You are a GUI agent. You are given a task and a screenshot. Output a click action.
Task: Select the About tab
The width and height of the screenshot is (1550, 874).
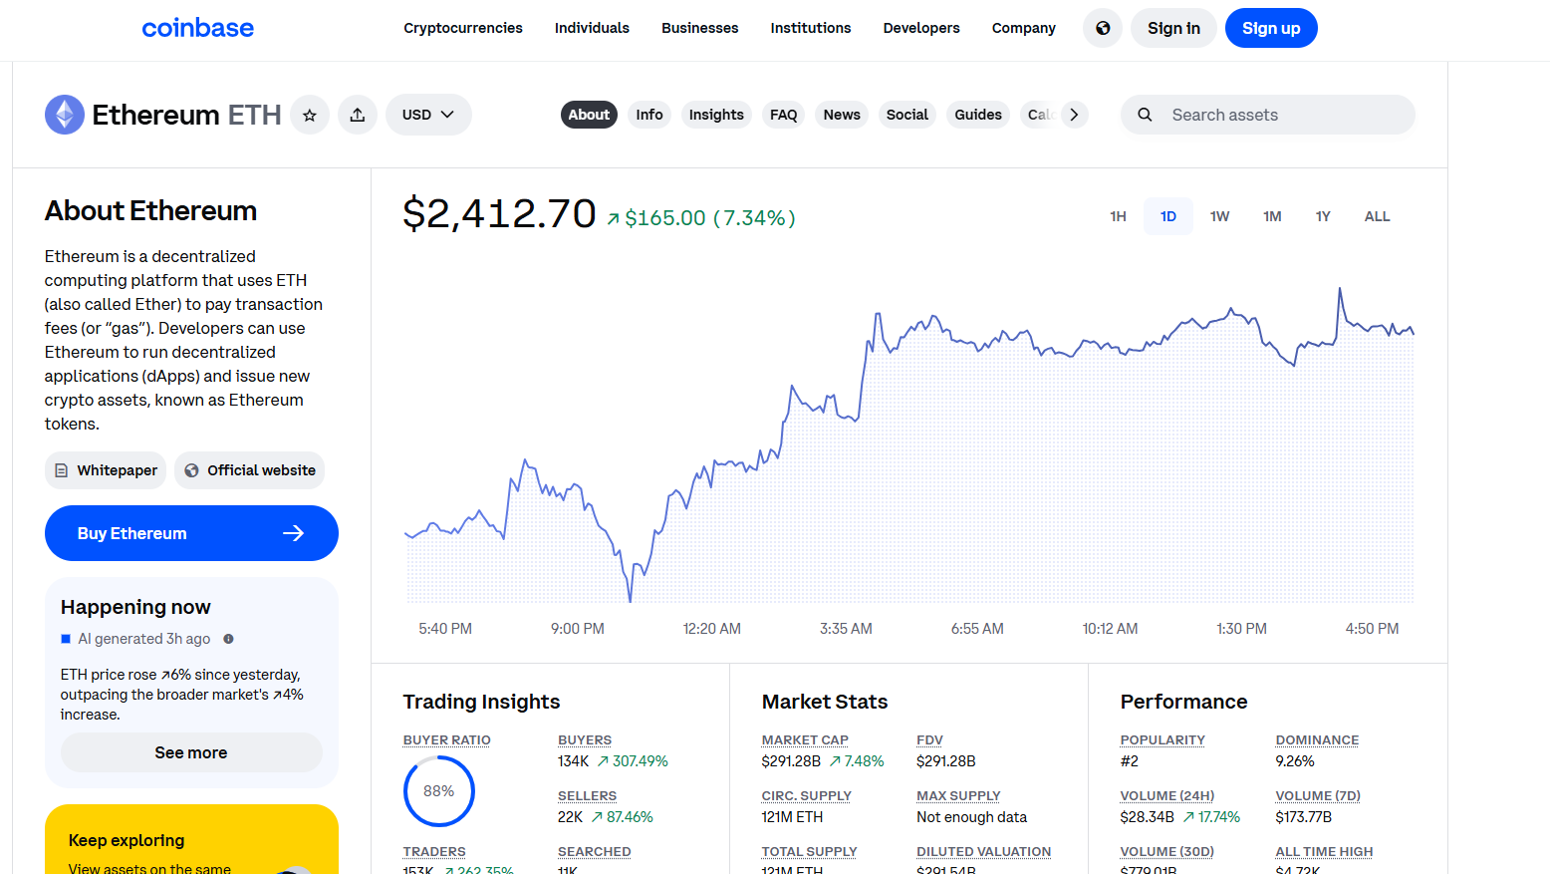pos(589,115)
